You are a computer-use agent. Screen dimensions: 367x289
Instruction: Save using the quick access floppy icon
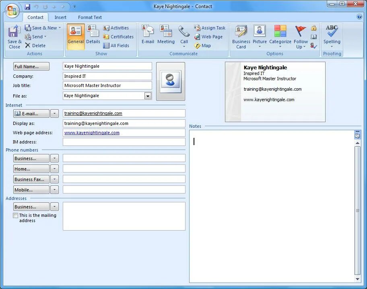point(27,7)
